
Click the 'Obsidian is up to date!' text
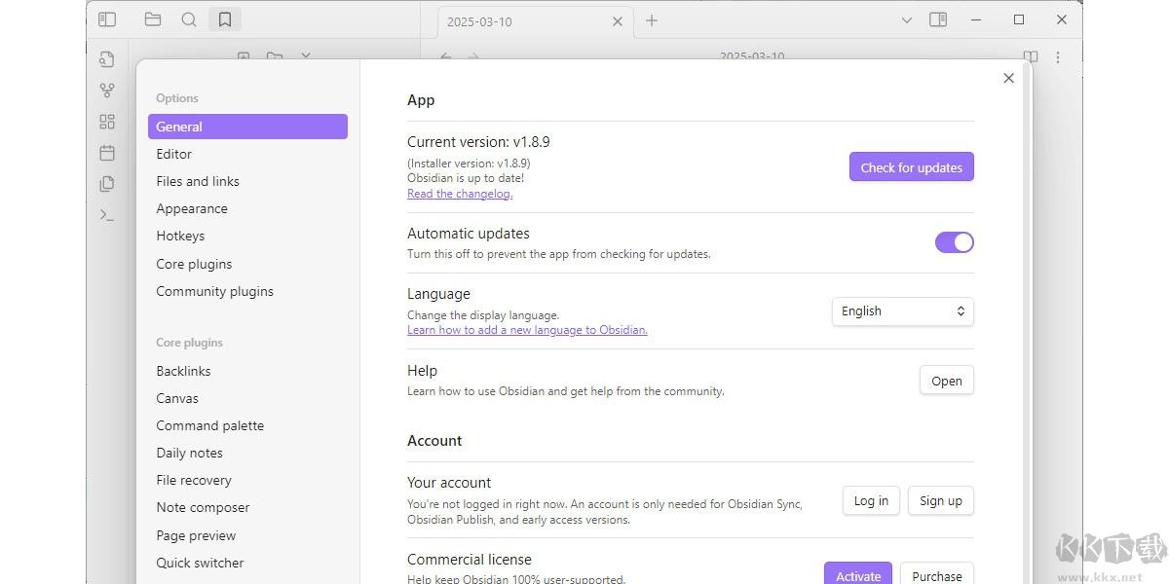[x=466, y=178]
